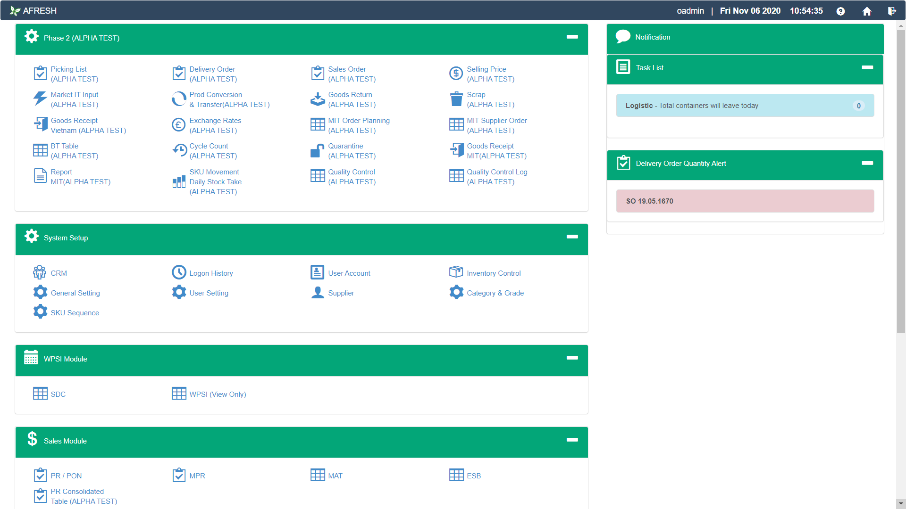
Task: Open the ESB link
Action: tap(474, 476)
